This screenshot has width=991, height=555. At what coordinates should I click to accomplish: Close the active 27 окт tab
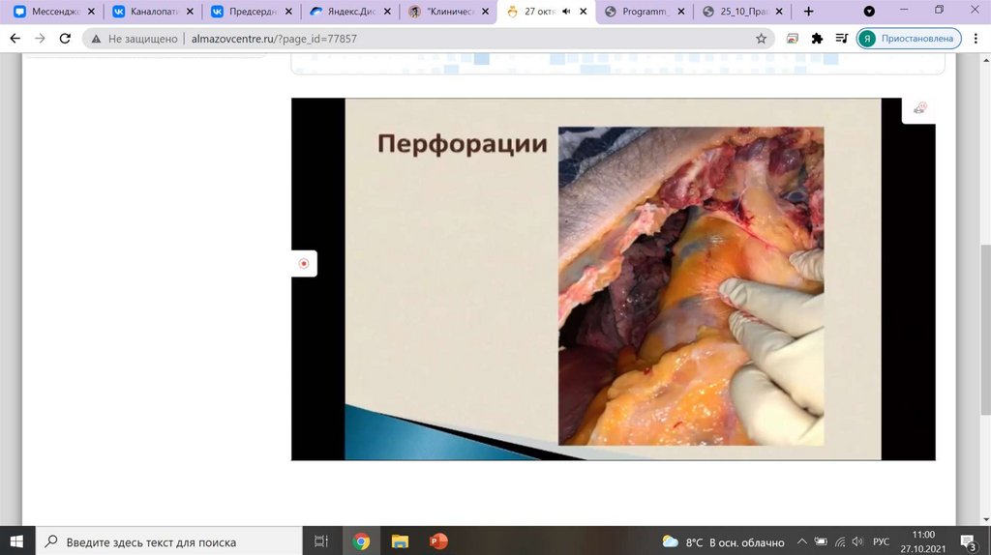(x=584, y=12)
